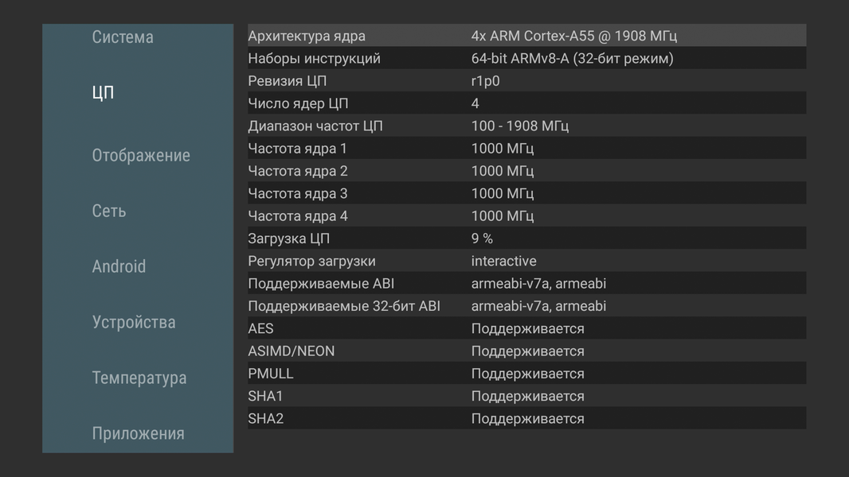Viewport: 849px width, 477px height.
Task: Open the Приложения section
Action: coord(138,434)
